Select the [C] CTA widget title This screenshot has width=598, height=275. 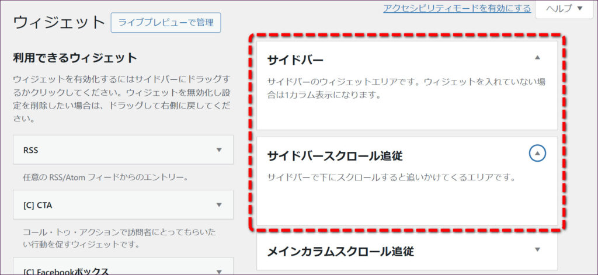39,205
